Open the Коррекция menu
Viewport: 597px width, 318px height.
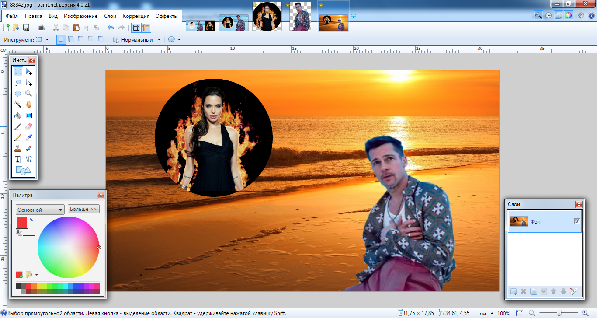point(136,16)
